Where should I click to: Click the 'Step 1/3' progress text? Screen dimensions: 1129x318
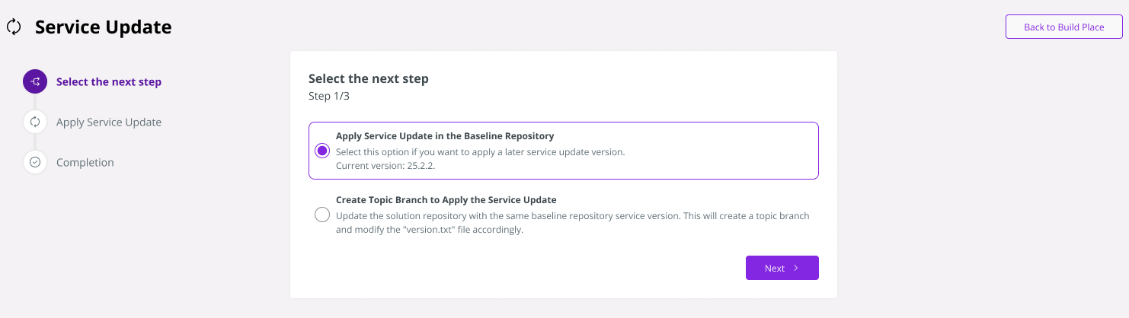pyautogui.click(x=329, y=97)
